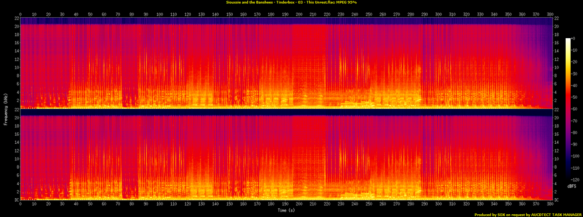
Task: Click the 'dBFS' legend label
Action: 571,187
